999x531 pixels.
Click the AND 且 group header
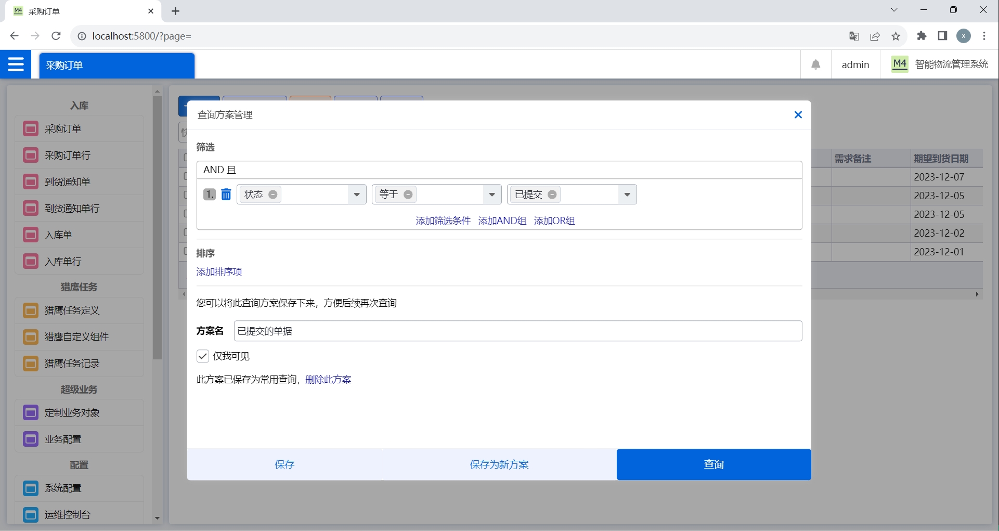pos(499,170)
